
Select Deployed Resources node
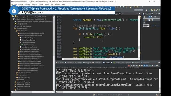click(23, 87)
